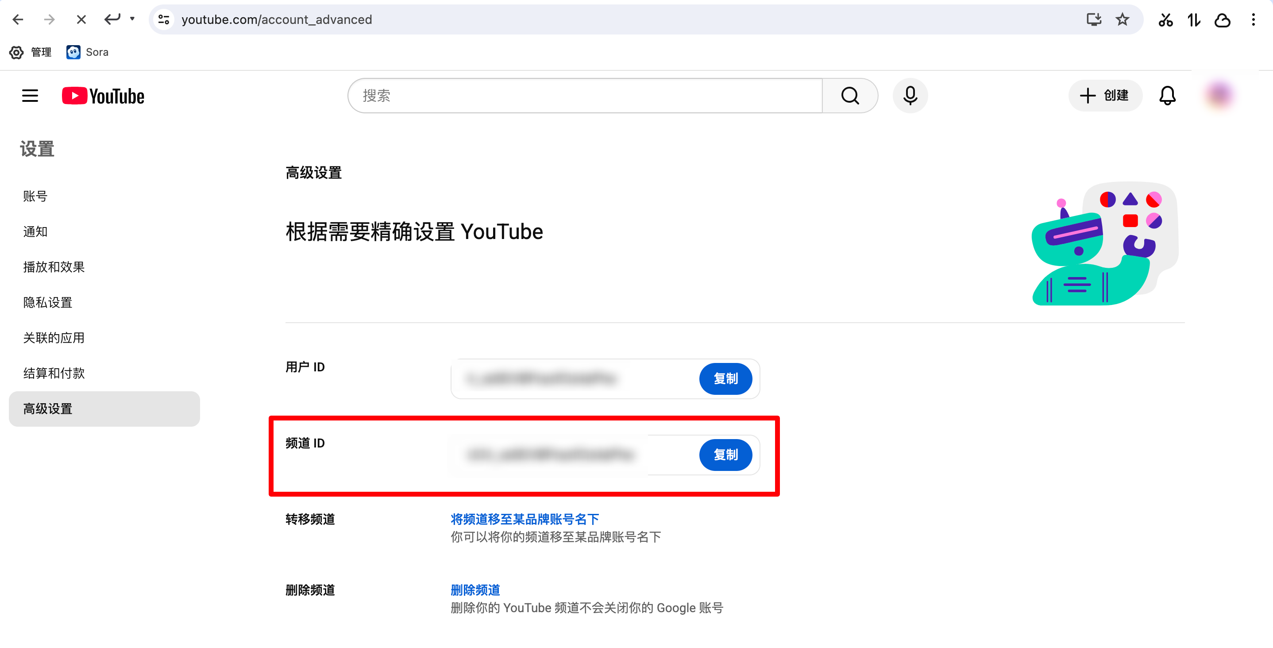Copy the 用户 ID value

tap(725, 378)
